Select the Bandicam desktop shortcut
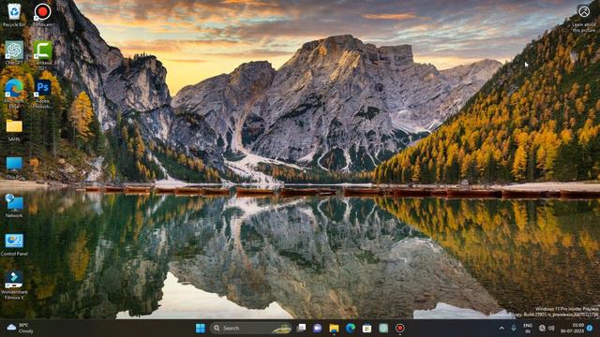 point(42,15)
